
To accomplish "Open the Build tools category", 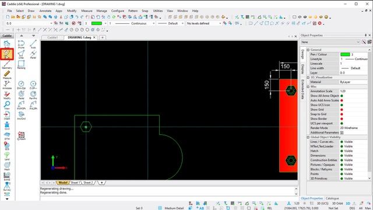I will (x=7, y=44).
